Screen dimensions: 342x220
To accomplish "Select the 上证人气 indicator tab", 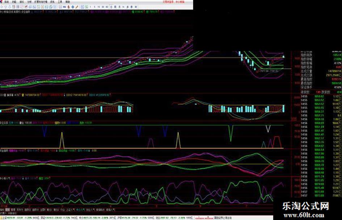I will [71, 210].
